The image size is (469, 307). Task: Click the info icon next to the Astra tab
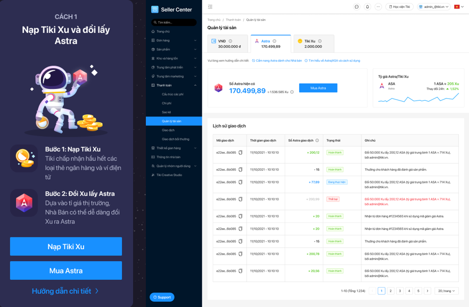[x=274, y=41]
